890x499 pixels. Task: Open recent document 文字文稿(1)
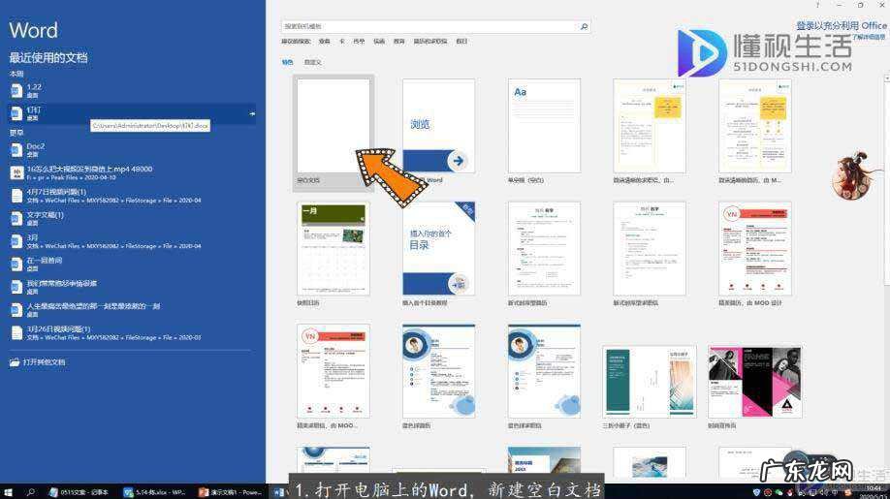(x=132, y=218)
